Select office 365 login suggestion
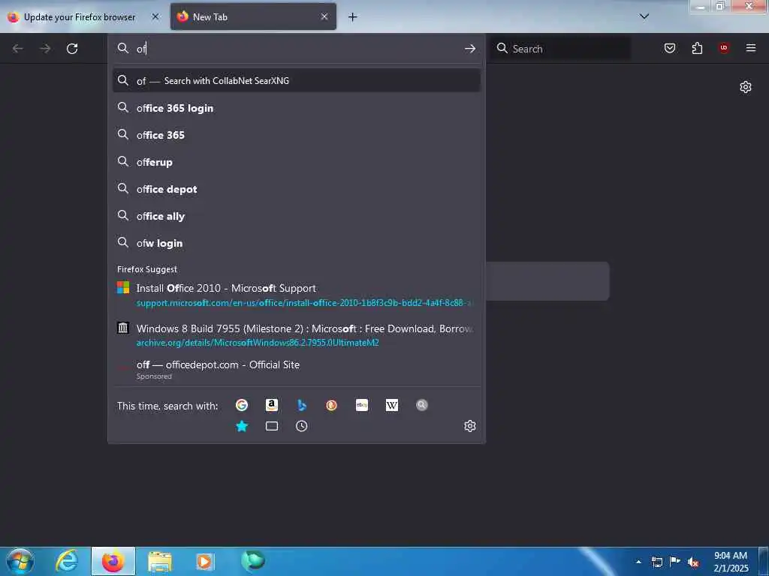The image size is (769, 576). (x=296, y=108)
